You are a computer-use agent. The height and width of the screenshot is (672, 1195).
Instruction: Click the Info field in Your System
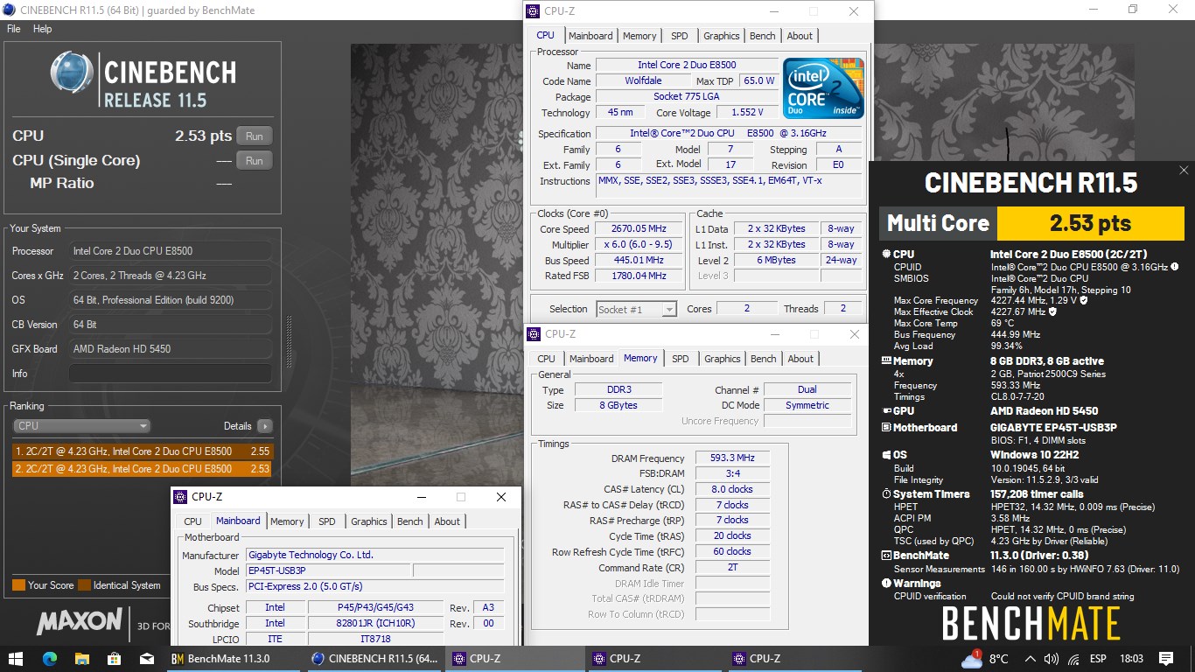(x=170, y=374)
